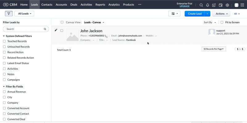Open the Deals tab
The height and width of the screenshot is (123, 247).
(x=74, y=5)
